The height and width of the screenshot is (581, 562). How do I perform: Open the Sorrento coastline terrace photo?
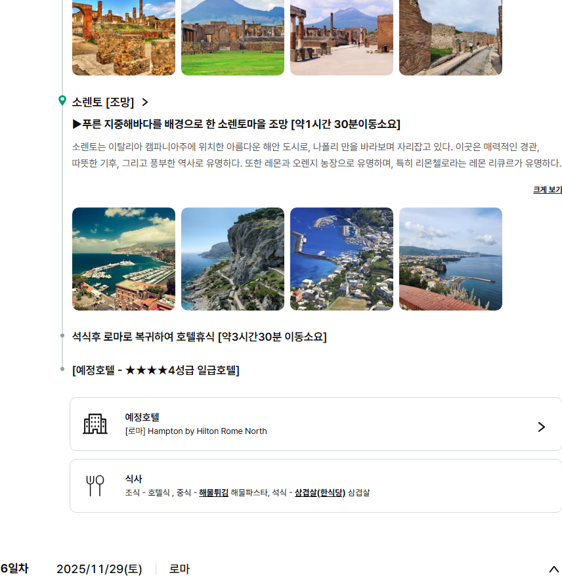[450, 259]
